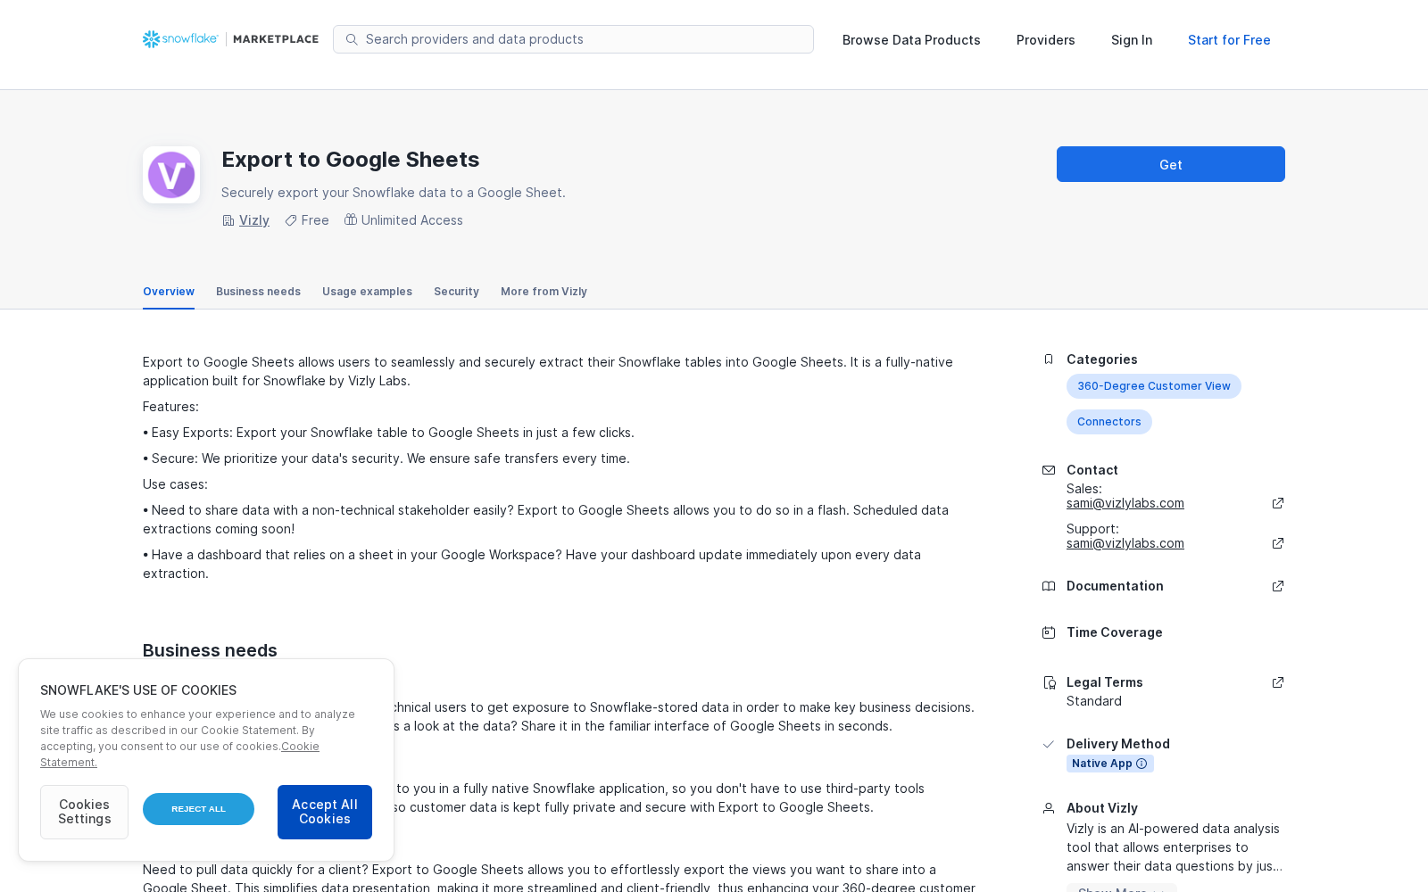Click the Unlimited Access gift icon
This screenshot has height=892, width=1428.
(351, 219)
